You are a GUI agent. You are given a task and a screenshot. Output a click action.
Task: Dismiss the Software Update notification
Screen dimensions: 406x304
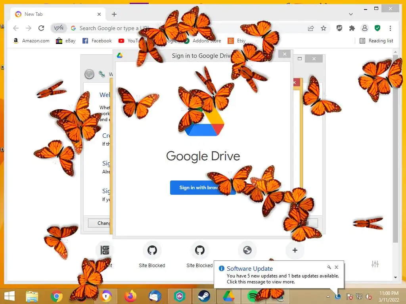(336, 267)
